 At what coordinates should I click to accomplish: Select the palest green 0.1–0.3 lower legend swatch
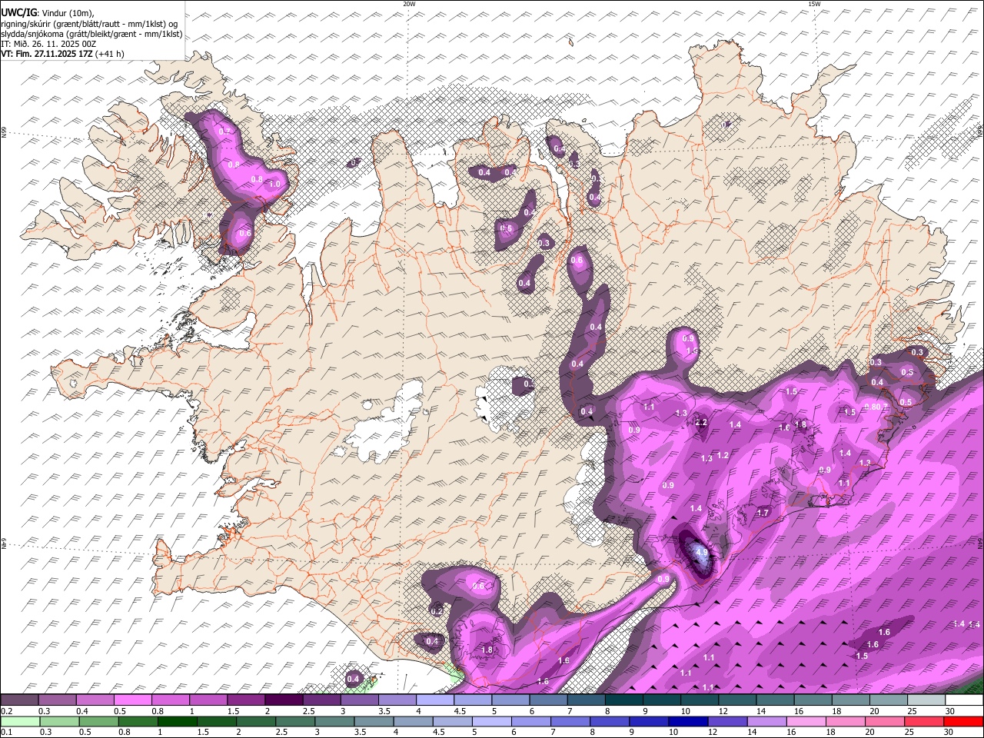(x=20, y=722)
